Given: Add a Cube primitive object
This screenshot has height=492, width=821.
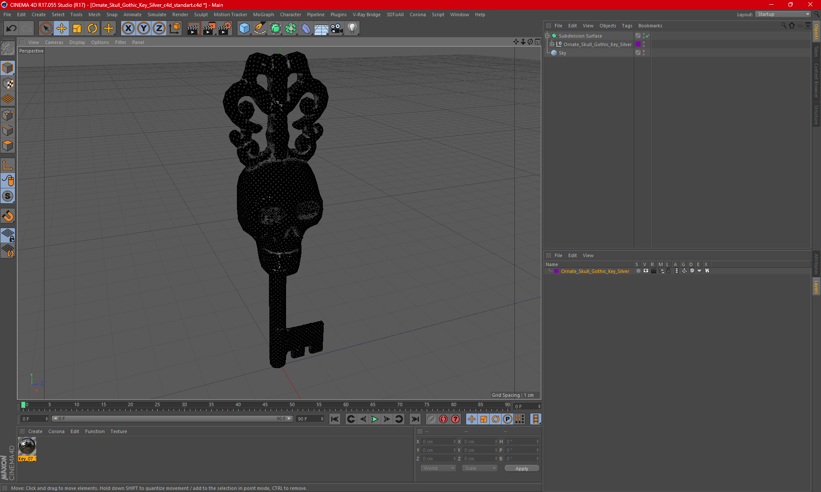Looking at the screenshot, I should tap(244, 28).
